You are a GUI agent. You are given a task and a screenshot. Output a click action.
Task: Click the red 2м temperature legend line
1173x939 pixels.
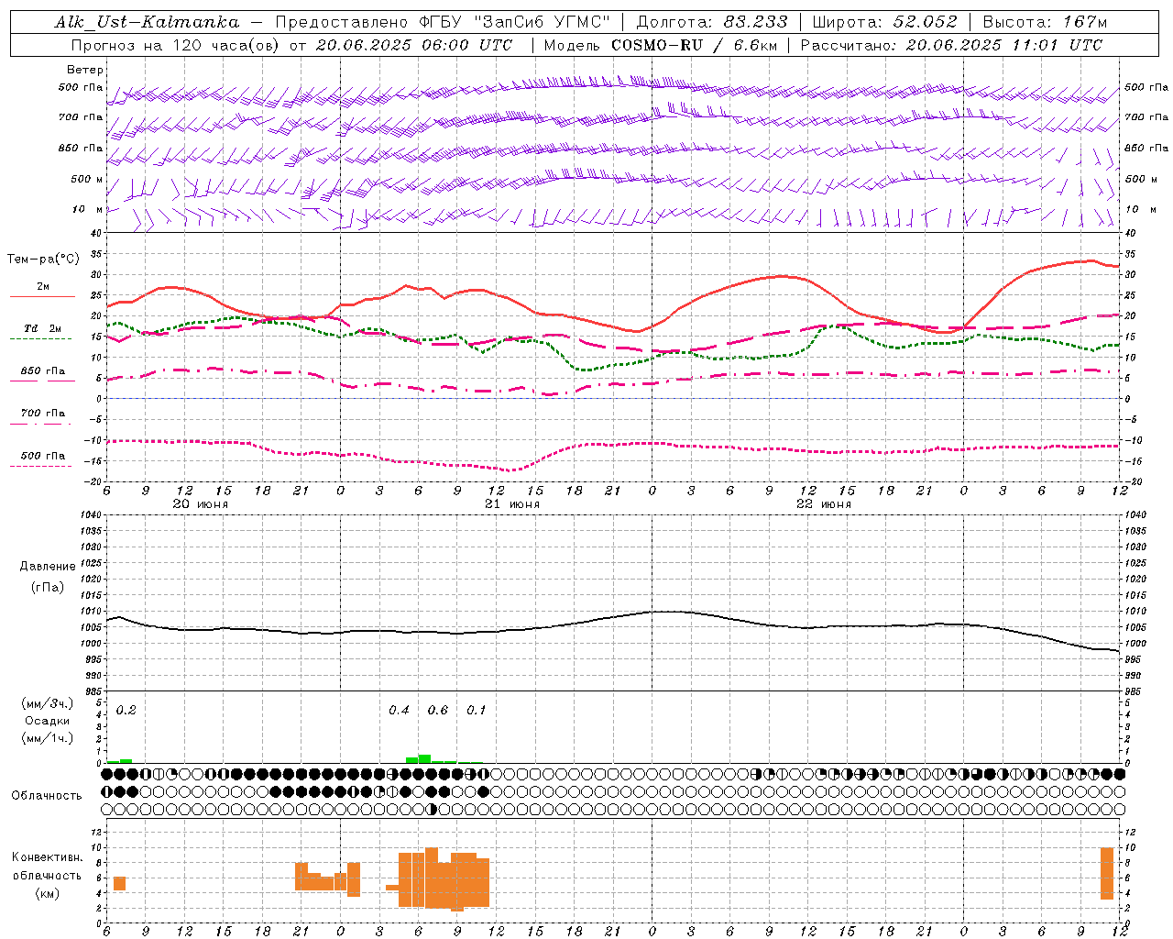tap(42, 297)
